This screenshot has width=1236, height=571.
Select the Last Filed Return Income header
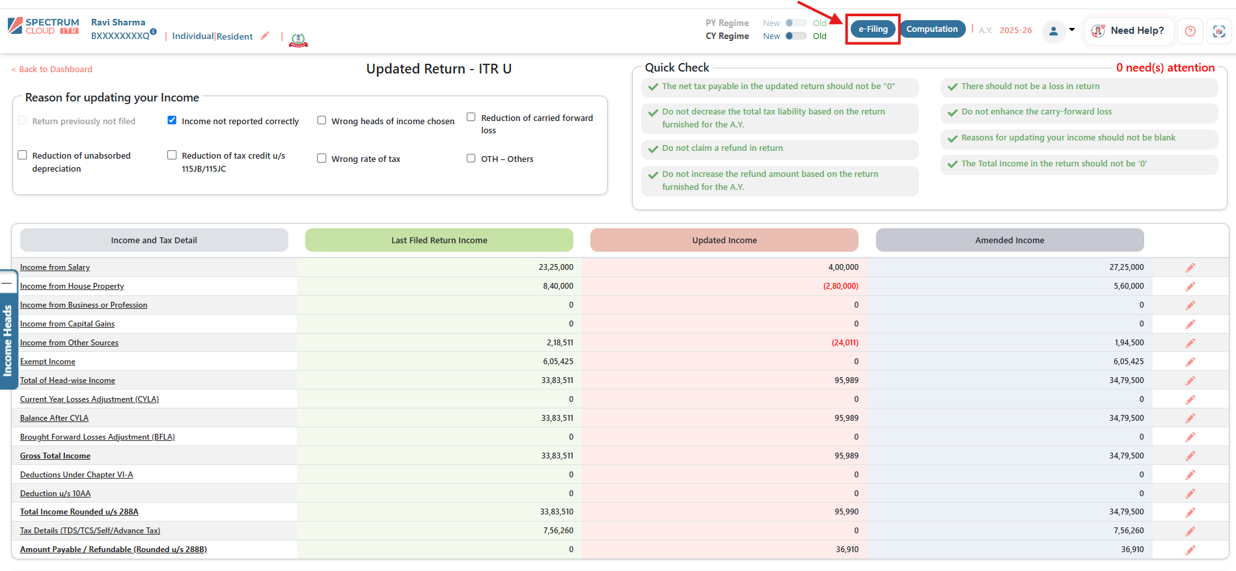(x=439, y=240)
